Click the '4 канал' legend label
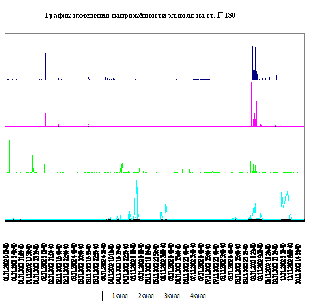309x305 pixels. tap(198, 296)
